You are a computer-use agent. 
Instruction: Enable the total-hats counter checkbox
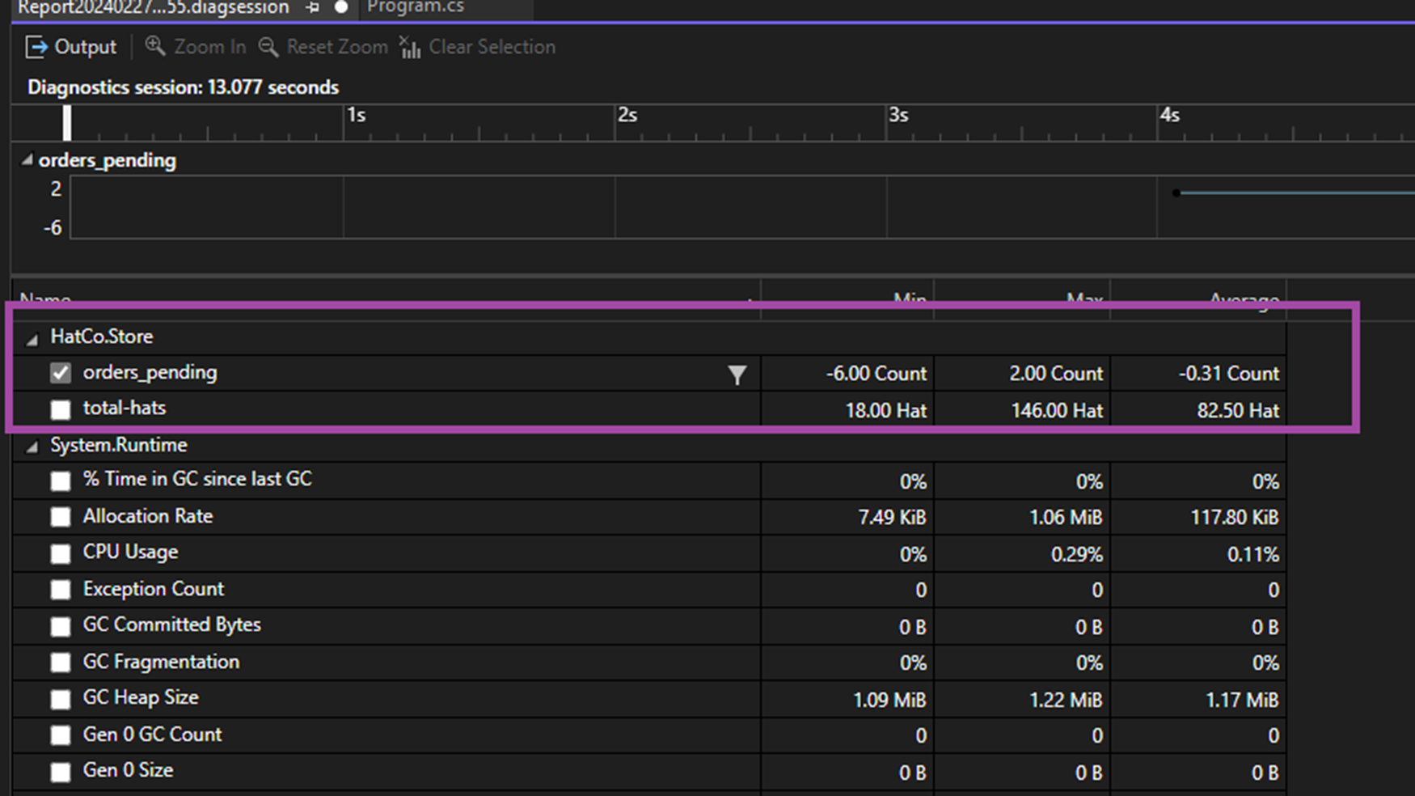pyautogui.click(x=61, y=409)
